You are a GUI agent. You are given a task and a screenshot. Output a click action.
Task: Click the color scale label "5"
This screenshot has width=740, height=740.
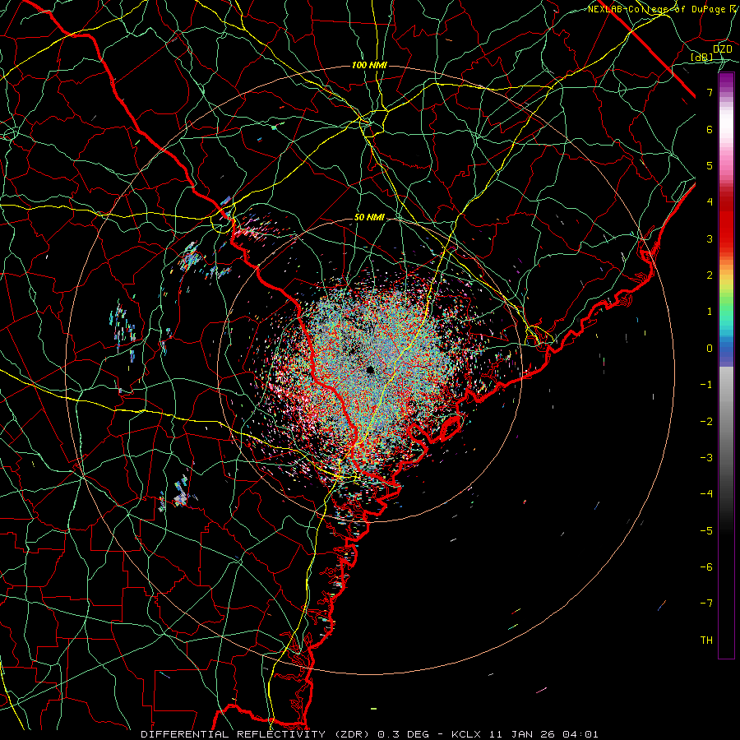point(710,165)
